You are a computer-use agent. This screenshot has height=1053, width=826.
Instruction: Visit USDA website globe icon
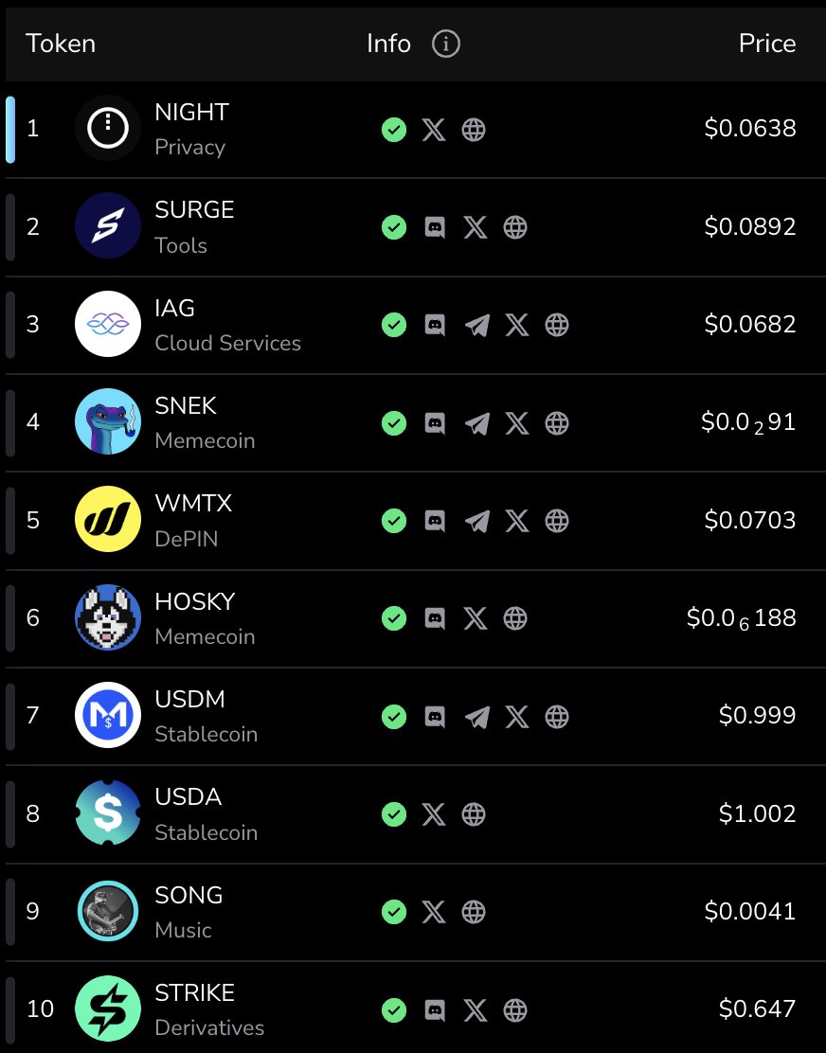point(474,814)
